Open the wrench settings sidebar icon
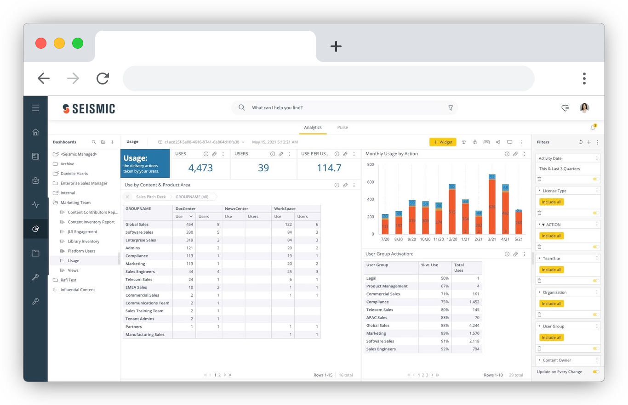 pos(35,277)
